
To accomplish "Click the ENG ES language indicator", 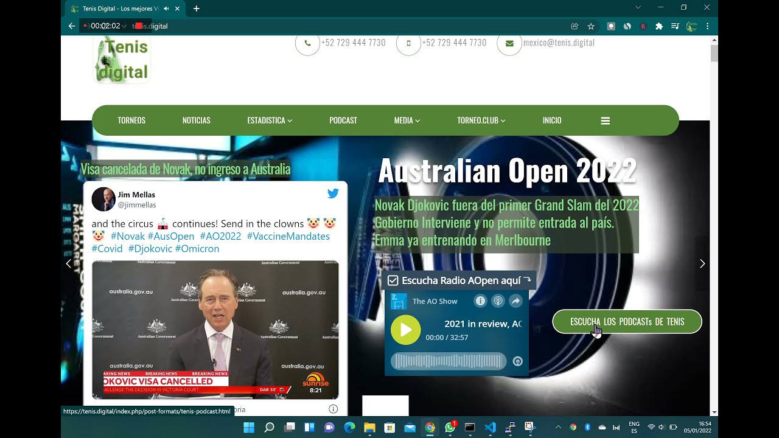I will [634, 427].
